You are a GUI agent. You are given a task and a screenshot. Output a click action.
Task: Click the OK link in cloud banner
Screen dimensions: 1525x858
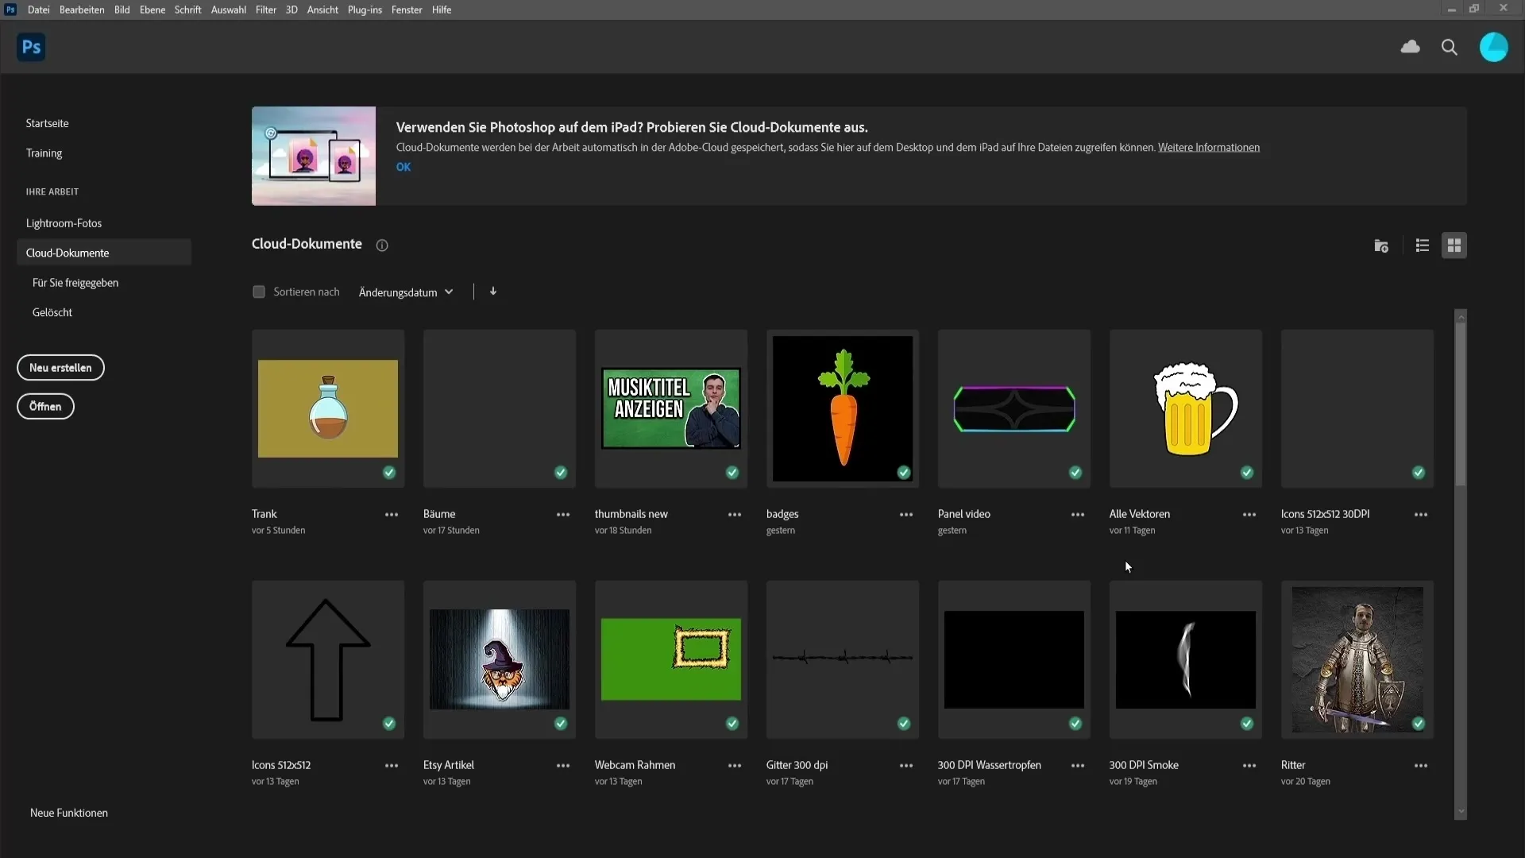point(403,167)
